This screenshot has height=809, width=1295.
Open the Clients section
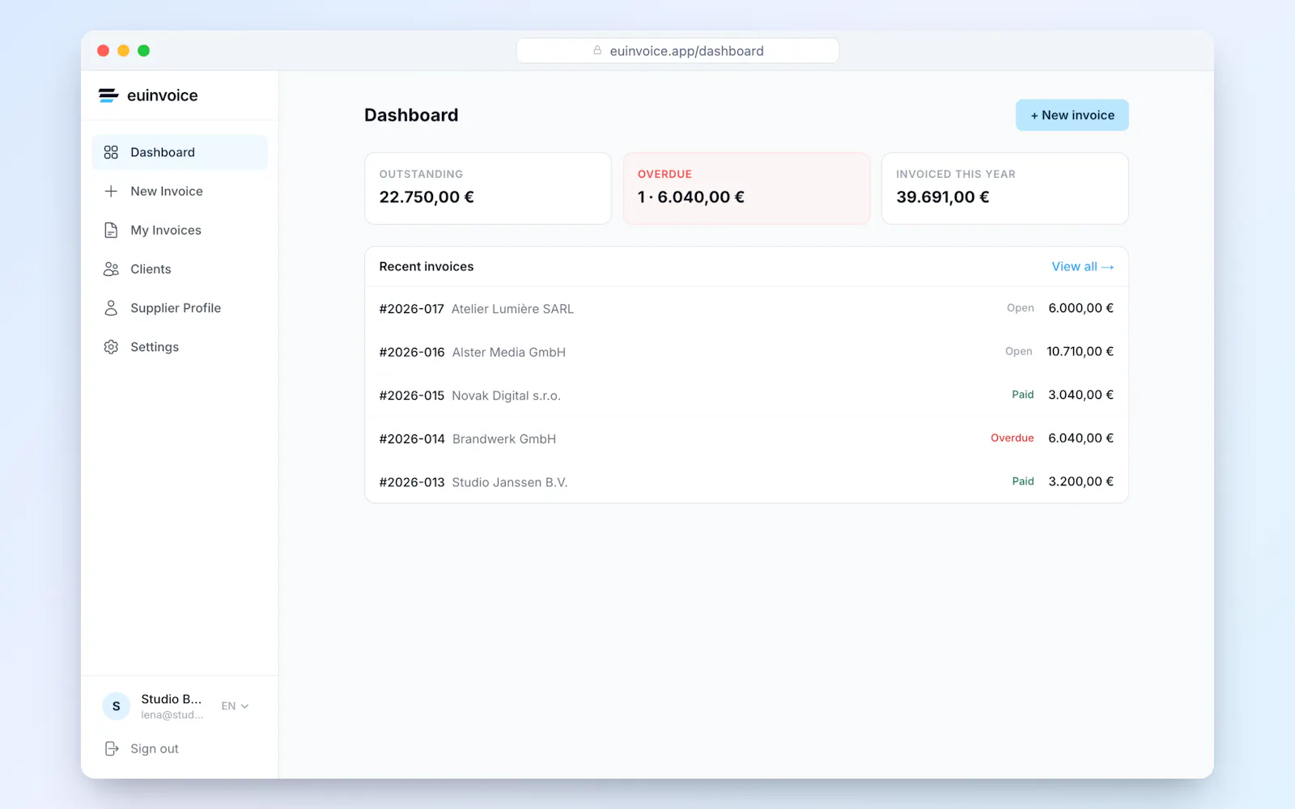[x=180, y=269]
